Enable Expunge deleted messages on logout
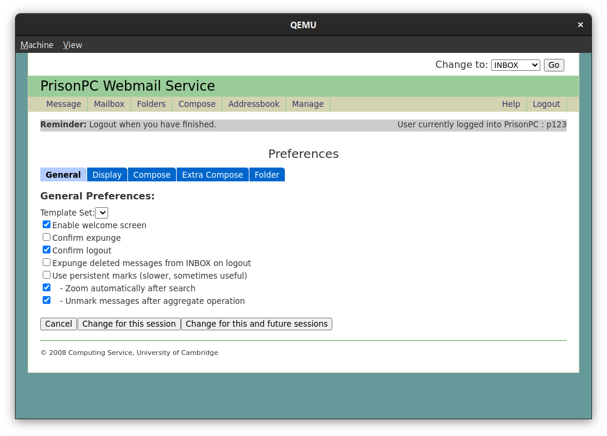 click(x=46, y=262)
